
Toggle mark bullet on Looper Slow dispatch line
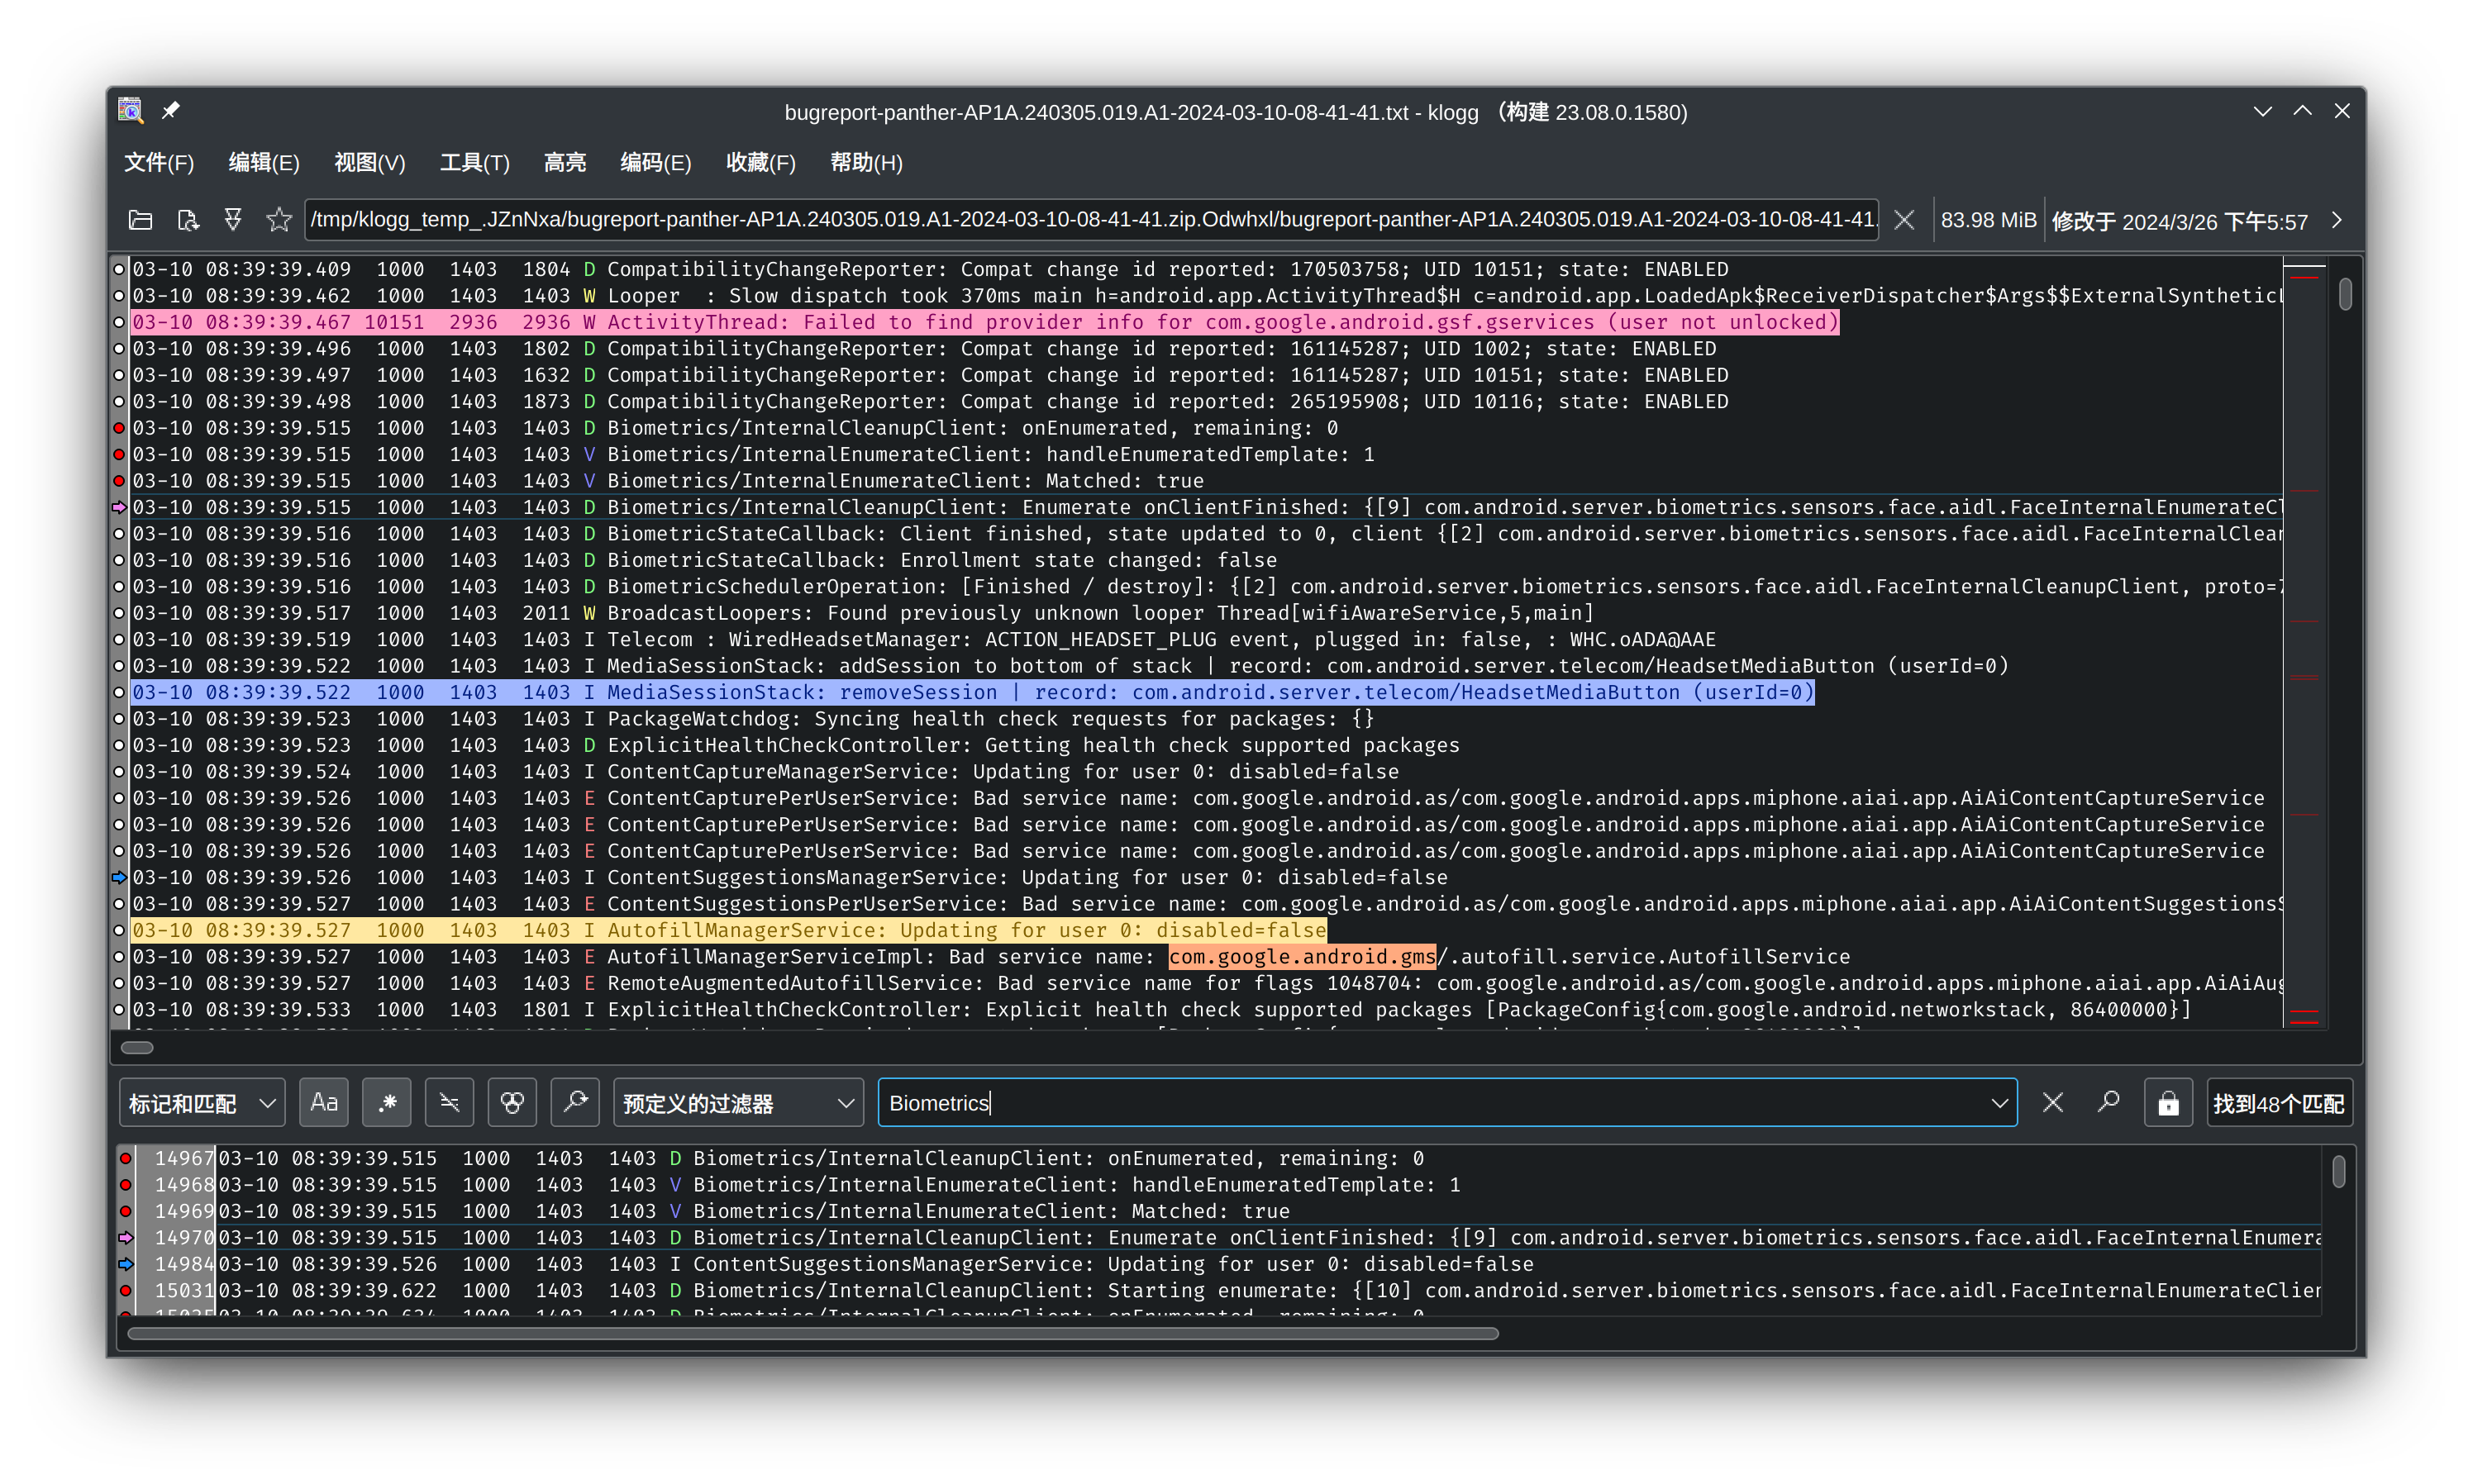pos(119,296)
